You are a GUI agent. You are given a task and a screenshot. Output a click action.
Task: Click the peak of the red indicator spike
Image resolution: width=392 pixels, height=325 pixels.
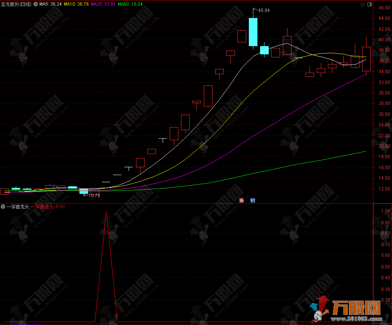106,212
